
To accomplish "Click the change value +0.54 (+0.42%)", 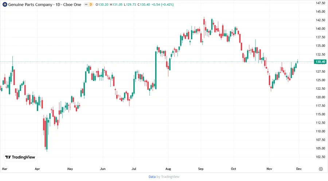I will [163, 5].
